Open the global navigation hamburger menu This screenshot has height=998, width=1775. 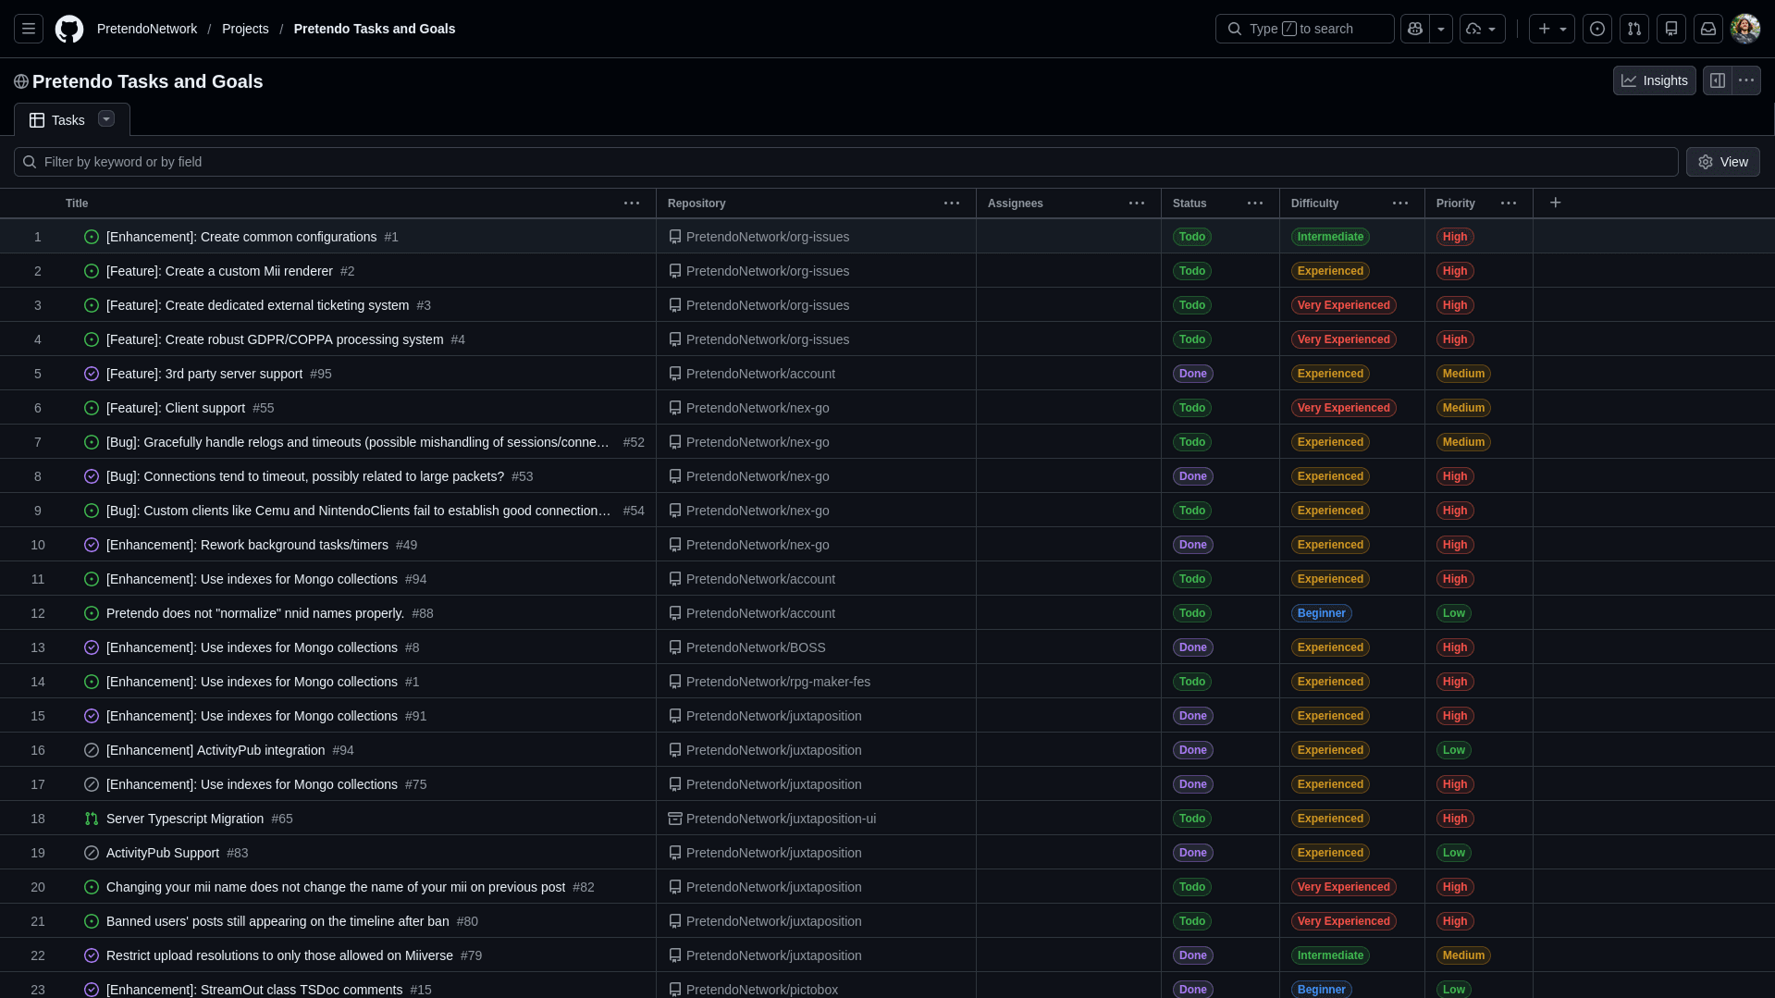point(29,29)
